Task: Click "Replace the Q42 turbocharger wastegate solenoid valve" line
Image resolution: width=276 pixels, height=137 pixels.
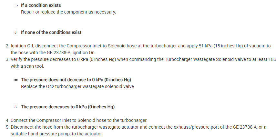Action: (x=77, y=86)
